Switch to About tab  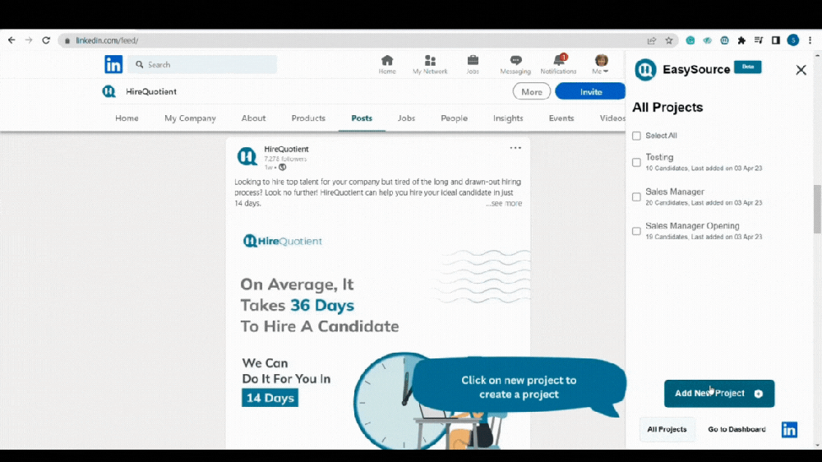coord(254,118)
